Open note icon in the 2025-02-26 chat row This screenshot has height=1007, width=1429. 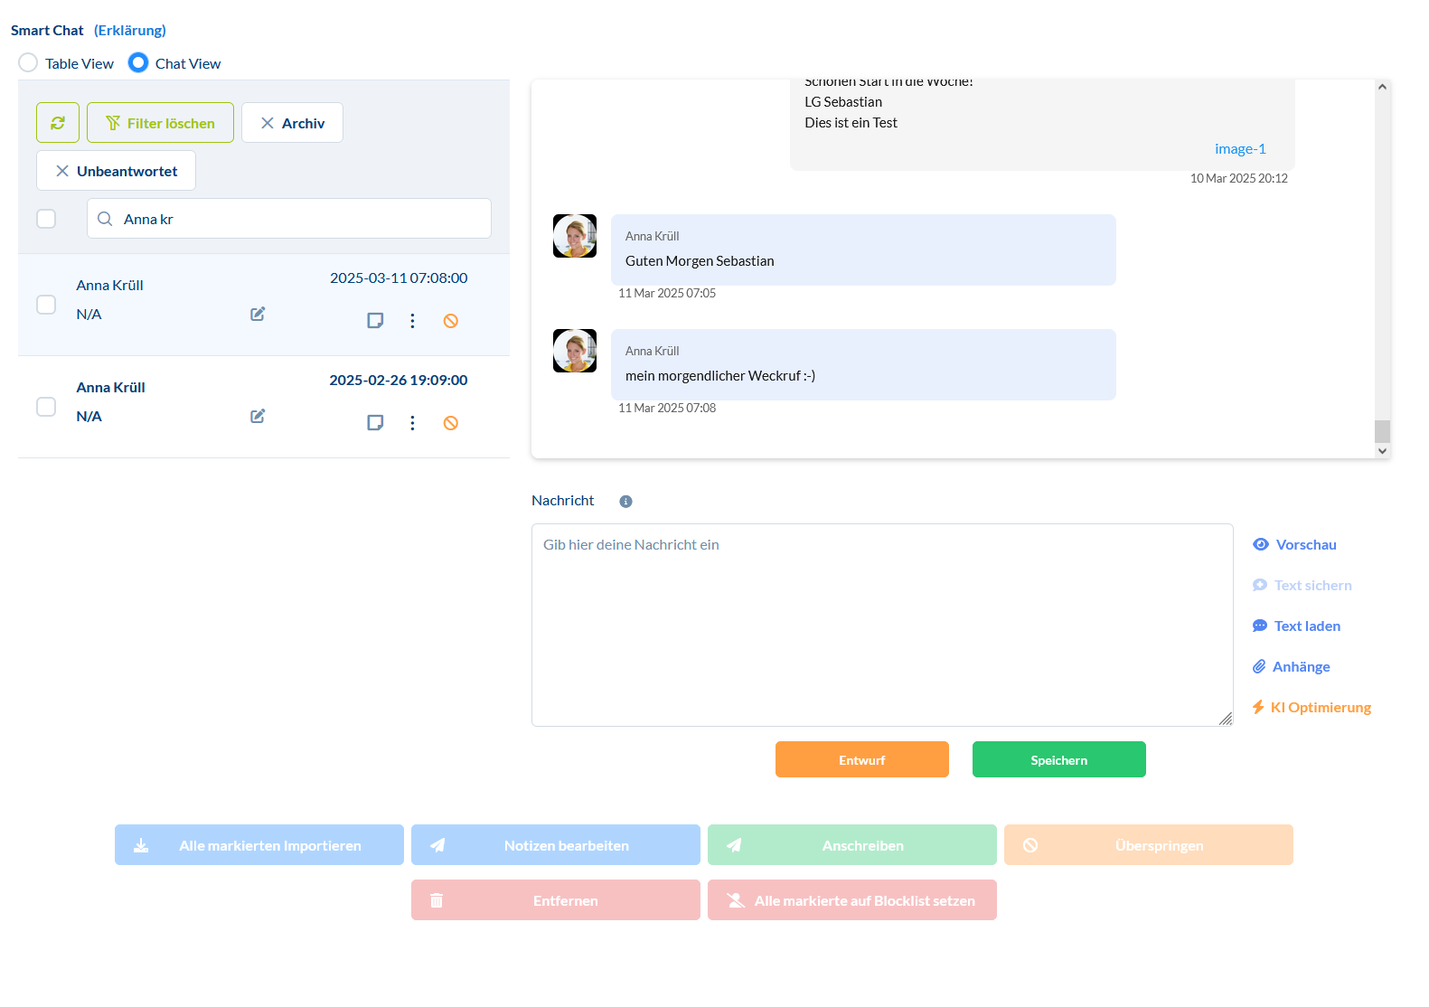point(375,423)
